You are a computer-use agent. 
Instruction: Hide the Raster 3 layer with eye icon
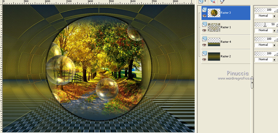click(204, 16)
